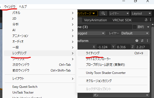Image resolution: width=154 pixels, height=98 pixels.
Task: Open the 静的 dropdown arrow
Action: (x=148, y=27)
